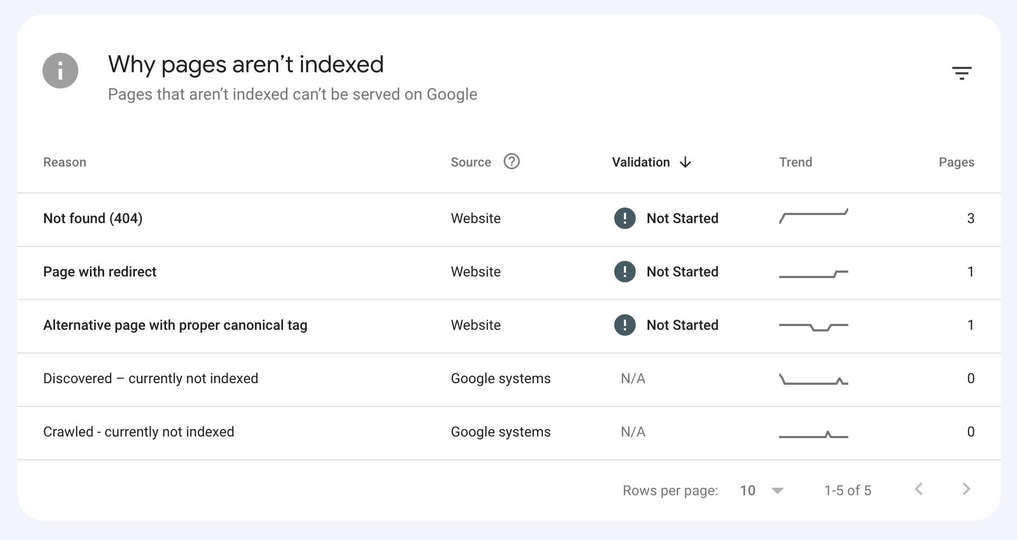Click the info icon beside the title
This screenshot has height=540, width=1017.
[x=60, y=71]
